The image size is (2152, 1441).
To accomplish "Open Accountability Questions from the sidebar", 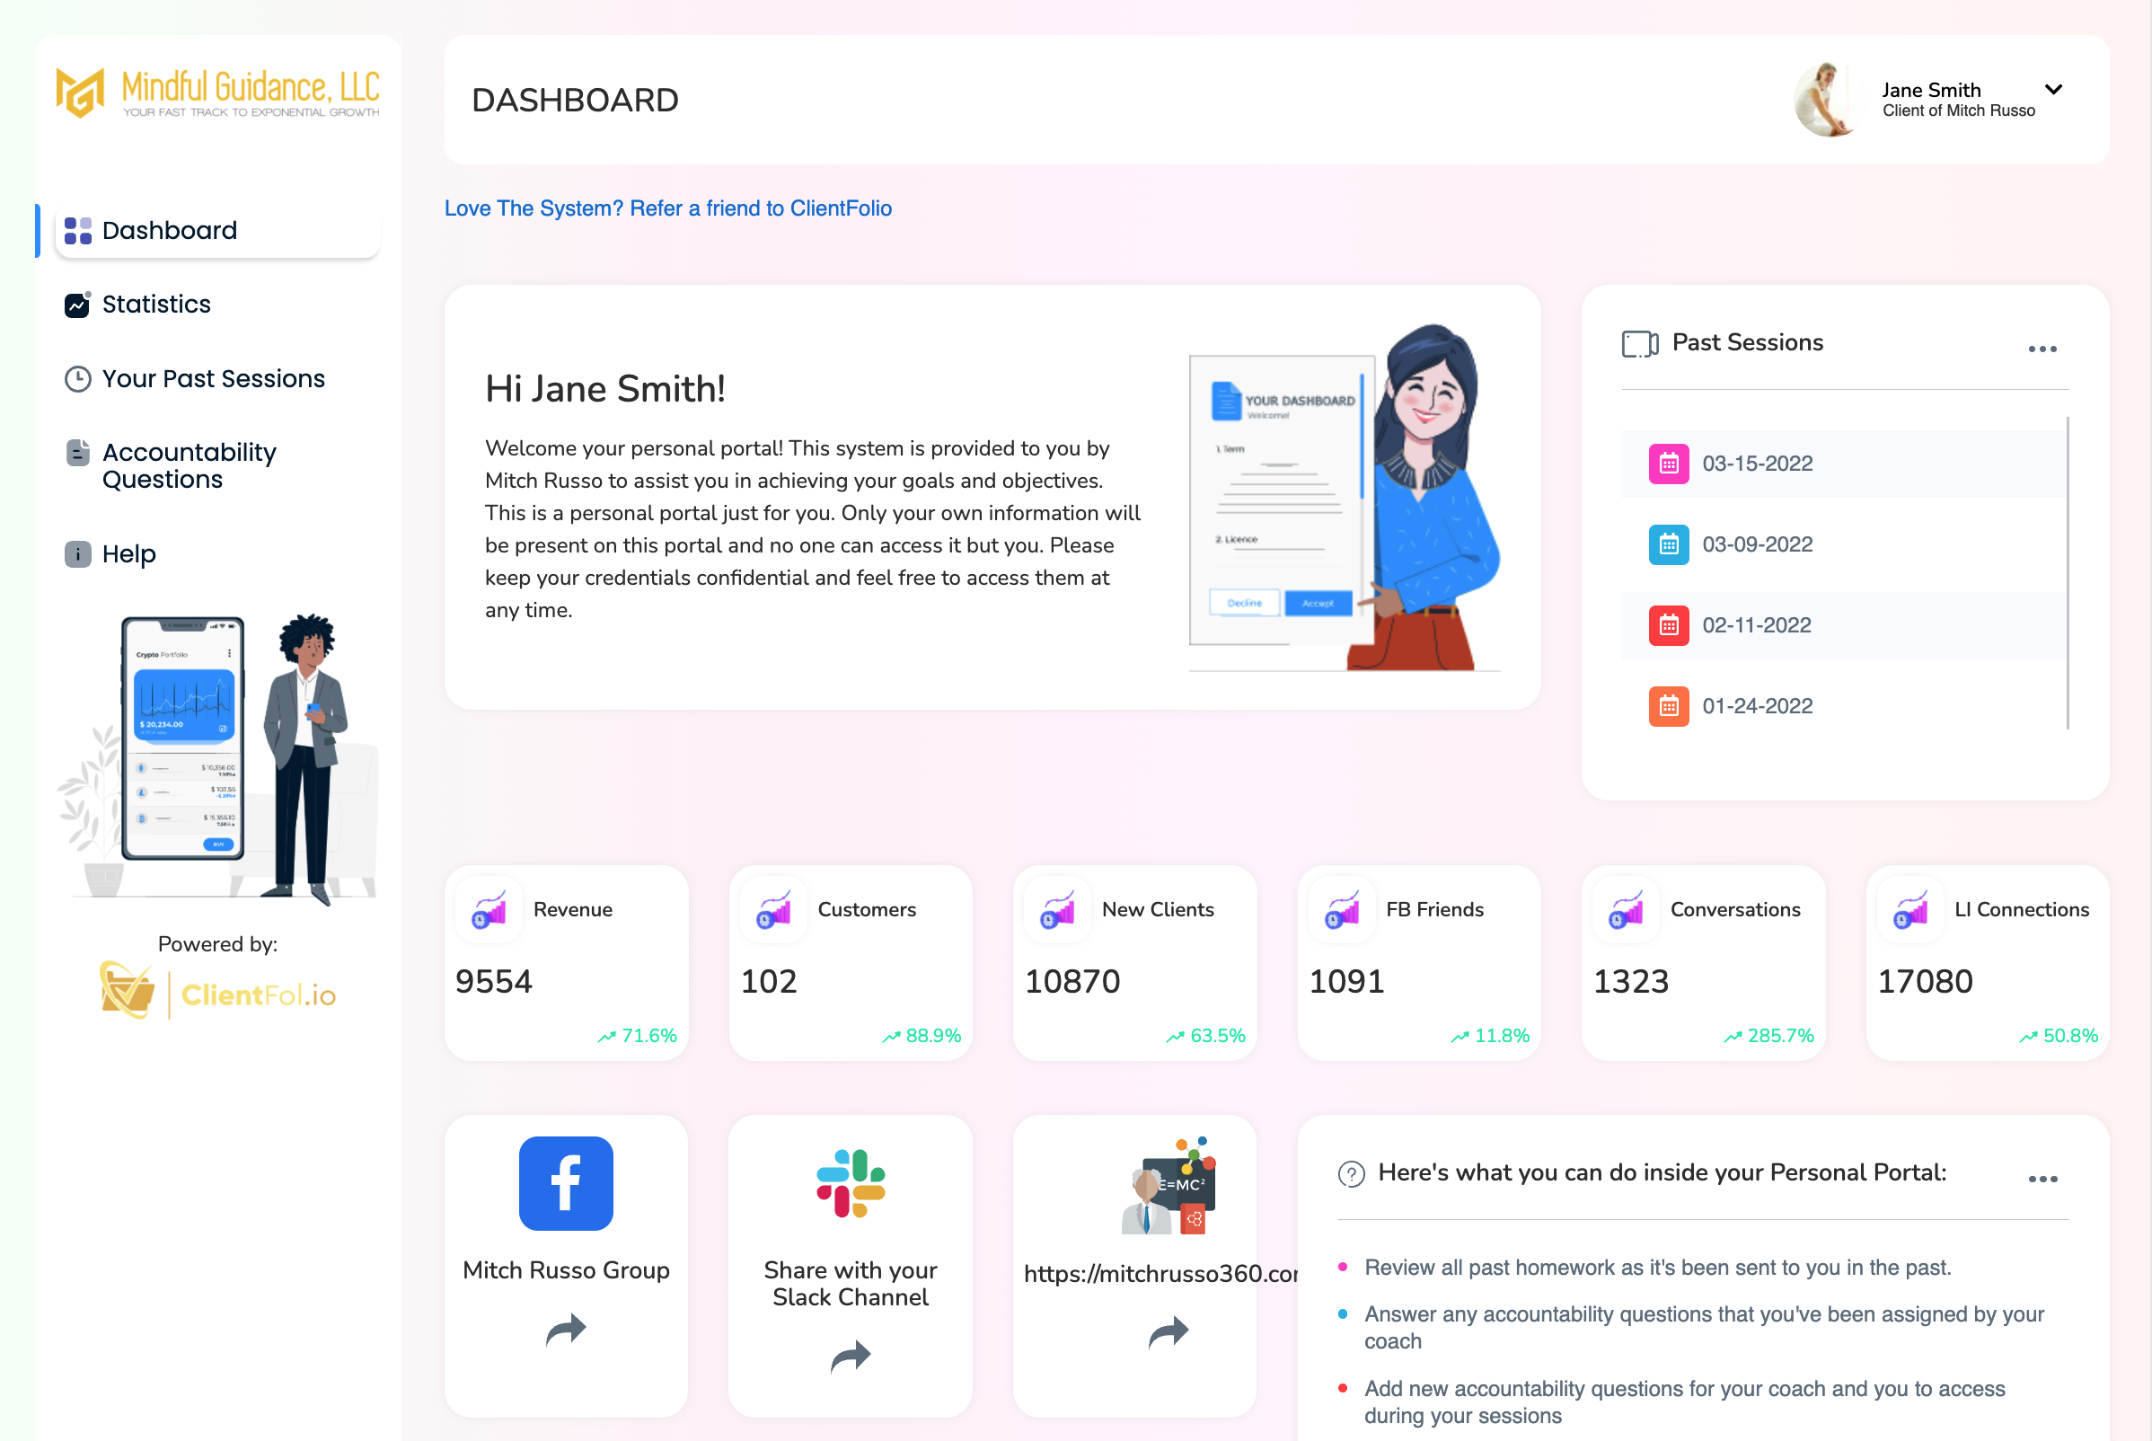I will tap(189, 466).
